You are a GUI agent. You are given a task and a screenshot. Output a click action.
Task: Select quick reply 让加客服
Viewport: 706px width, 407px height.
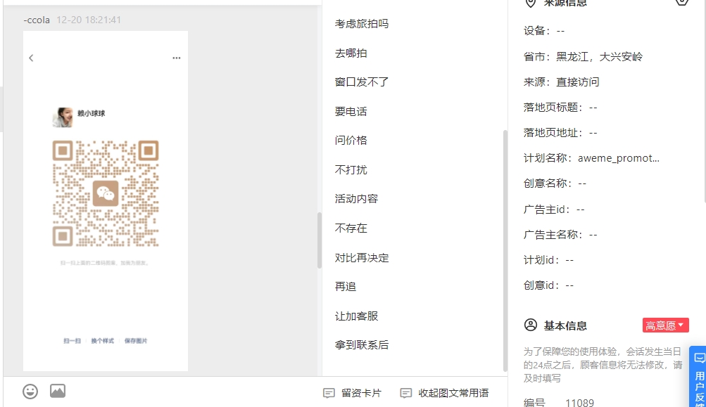click(x=356, y=316)
